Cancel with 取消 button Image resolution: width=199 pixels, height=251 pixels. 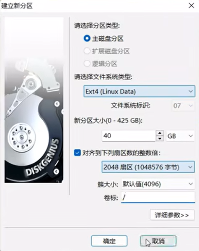click(158, 241)
